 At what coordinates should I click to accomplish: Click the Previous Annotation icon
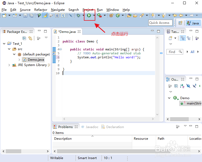164,15
